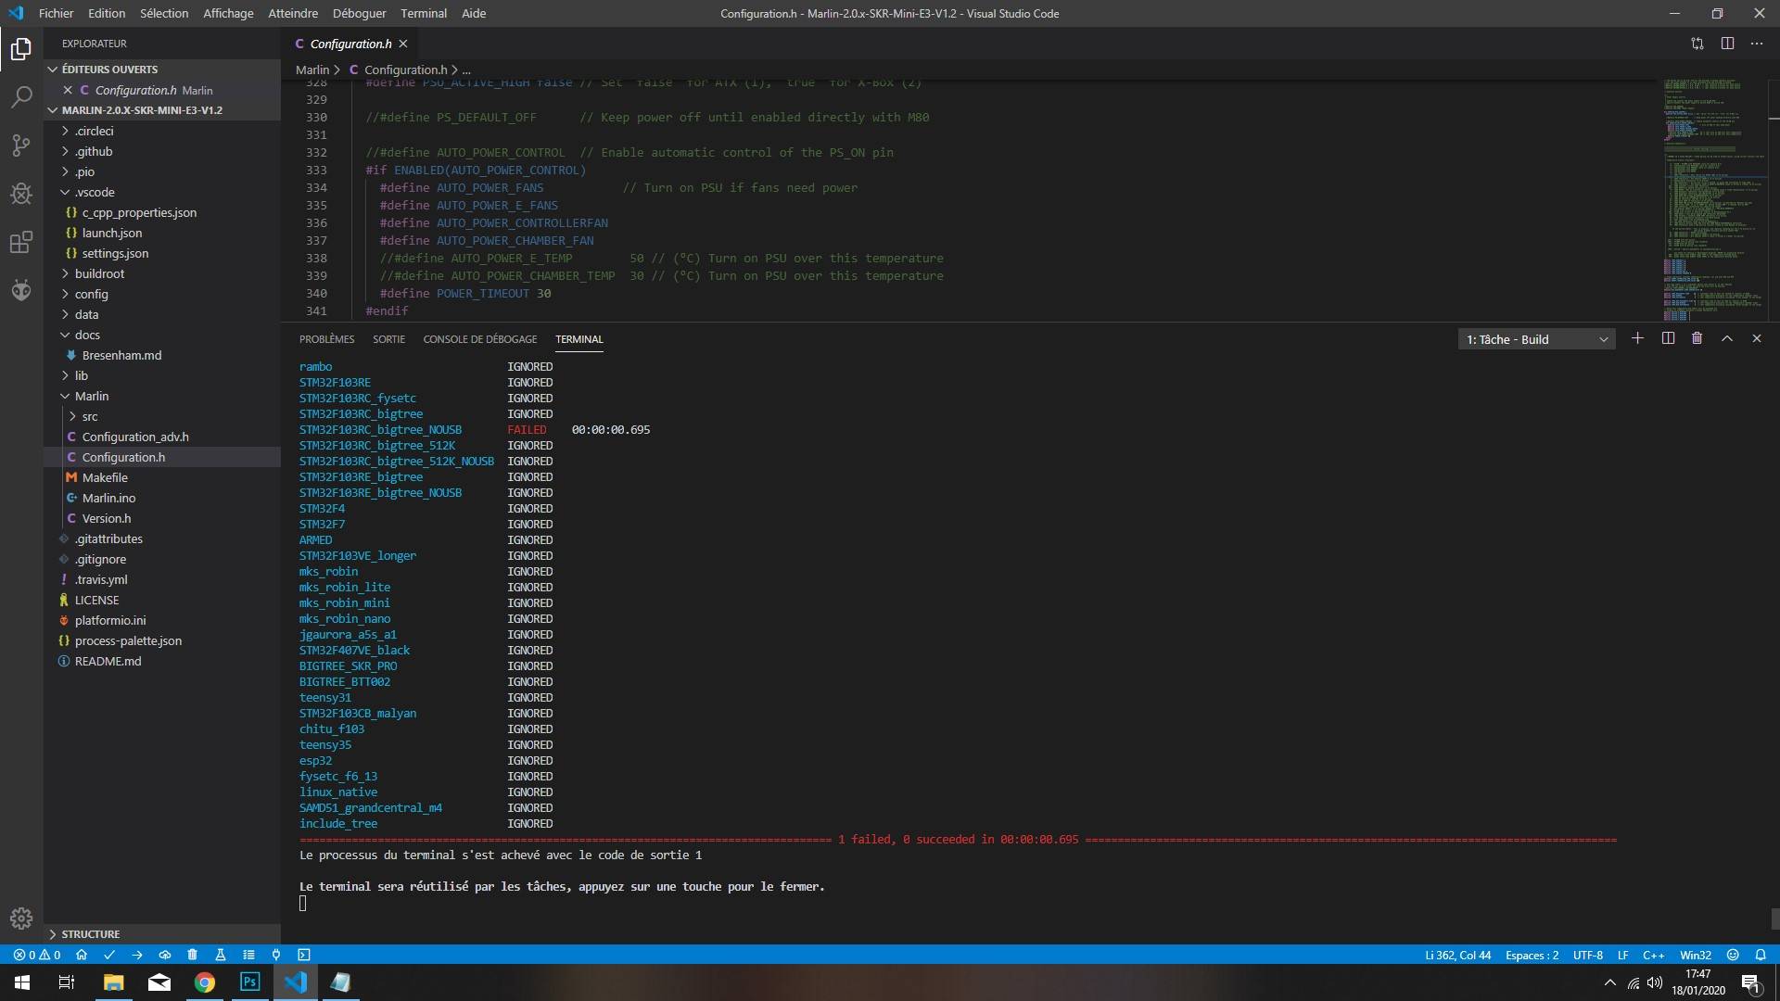Open PlatformIO alien icon in activity bar

(x=20, y=291)
